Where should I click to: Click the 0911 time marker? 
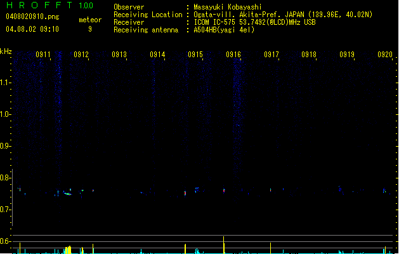(43, 55)
